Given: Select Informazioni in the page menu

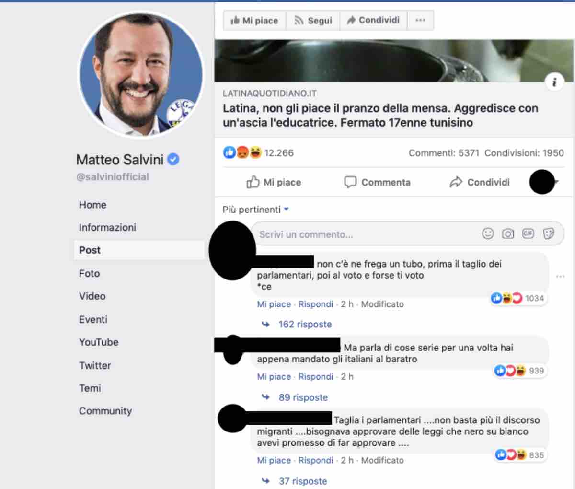Looking at the screenshot, I should [x=107, y=227].
